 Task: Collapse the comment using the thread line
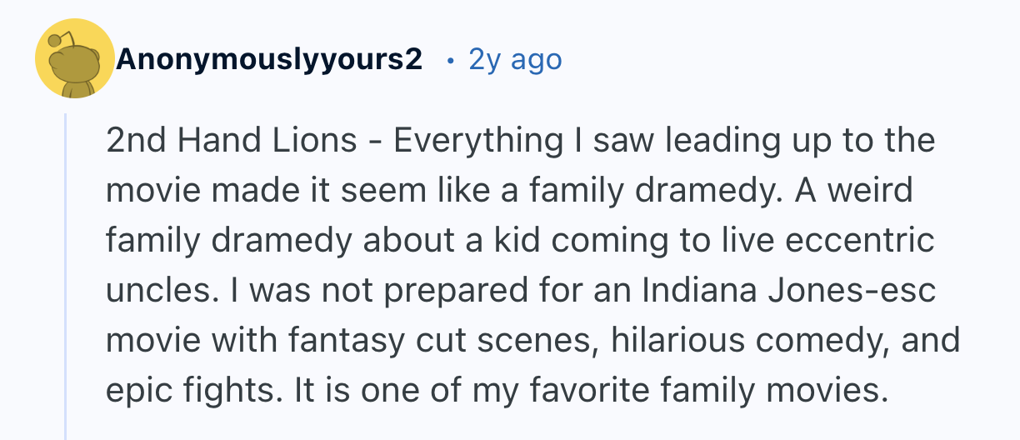(66, 275)
